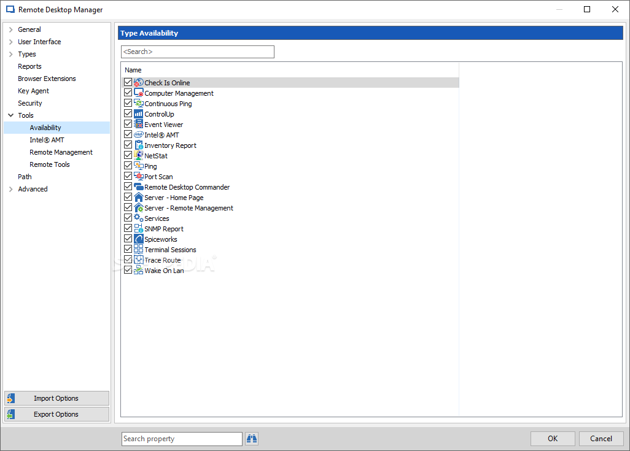Image resolution: width=630 pixels, height=451 pixels.
Task: Disable the ControlUp checkbox
Action: pyautogui.click(x=128, y=114)
